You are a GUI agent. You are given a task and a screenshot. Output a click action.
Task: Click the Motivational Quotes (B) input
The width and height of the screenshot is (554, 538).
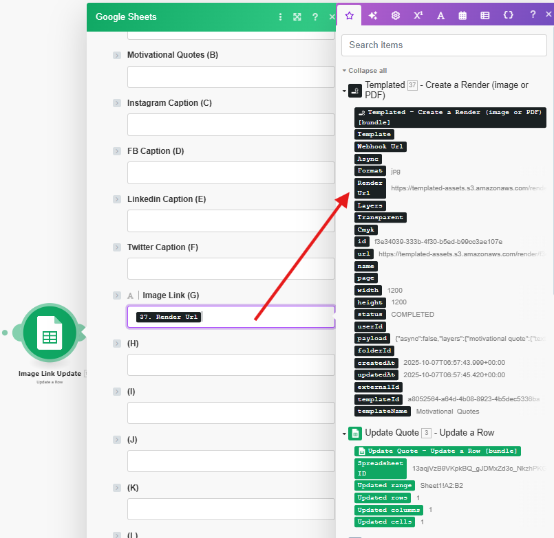(x=231, y=76)
